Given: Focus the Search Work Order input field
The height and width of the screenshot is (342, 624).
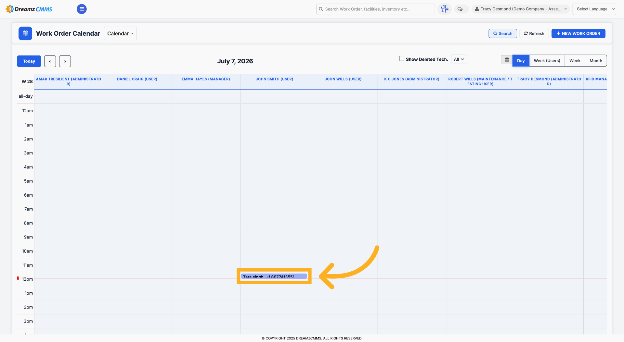Looking at the screenshot, I should [375, 9].
